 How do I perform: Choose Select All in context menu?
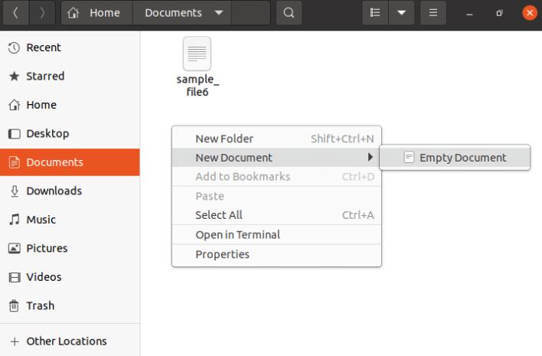coord(276,215)
